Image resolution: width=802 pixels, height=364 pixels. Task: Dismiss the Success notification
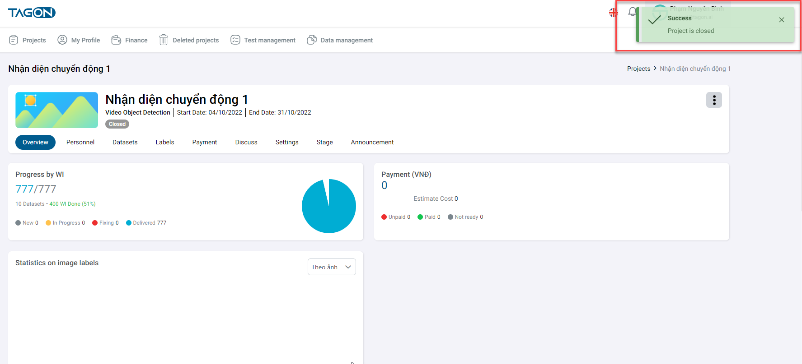781,20
